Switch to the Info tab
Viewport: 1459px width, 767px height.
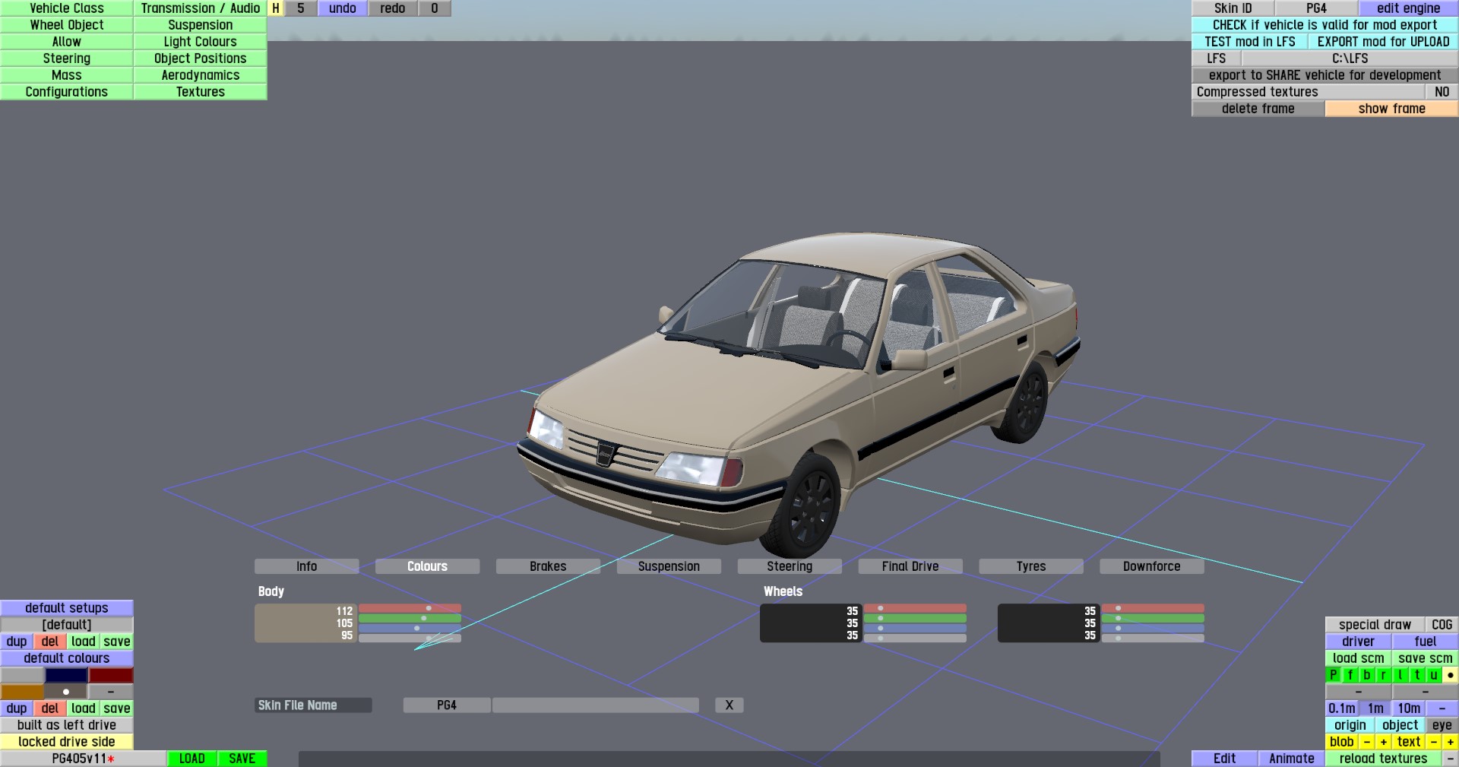(307, 566)
